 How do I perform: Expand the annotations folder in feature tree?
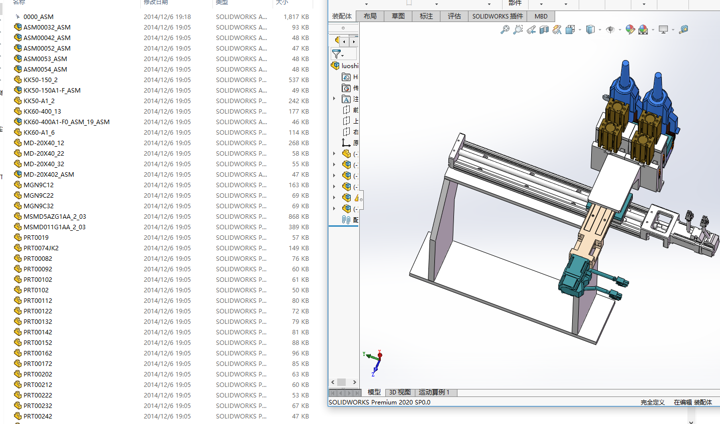coord(334,99)
